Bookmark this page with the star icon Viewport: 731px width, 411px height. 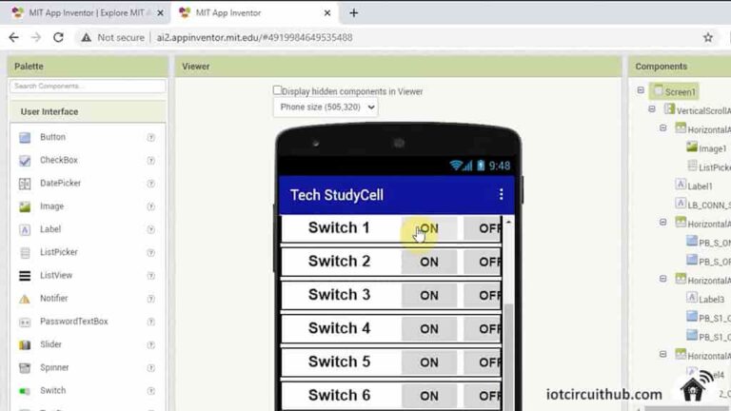(708, 37)
